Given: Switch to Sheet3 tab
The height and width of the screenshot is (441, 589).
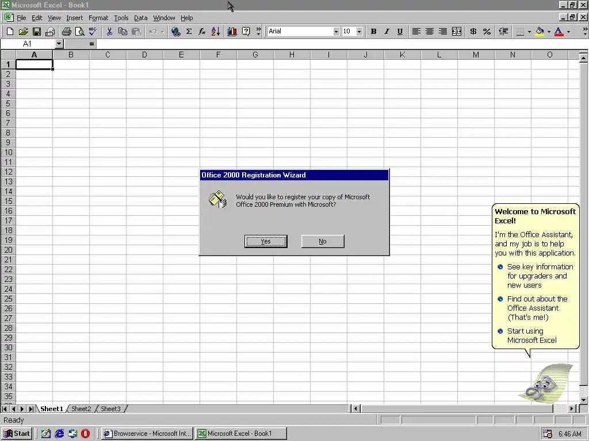Looking at the screenshot, I should click(110, 409).
